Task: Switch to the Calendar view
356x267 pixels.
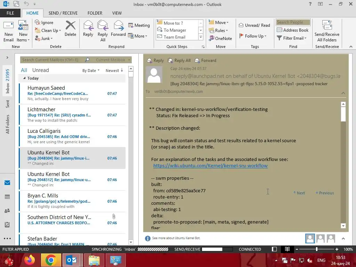Action: click(x=7, y=197)
